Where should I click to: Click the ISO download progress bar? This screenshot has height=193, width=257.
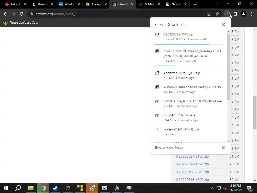click(188, 66)
